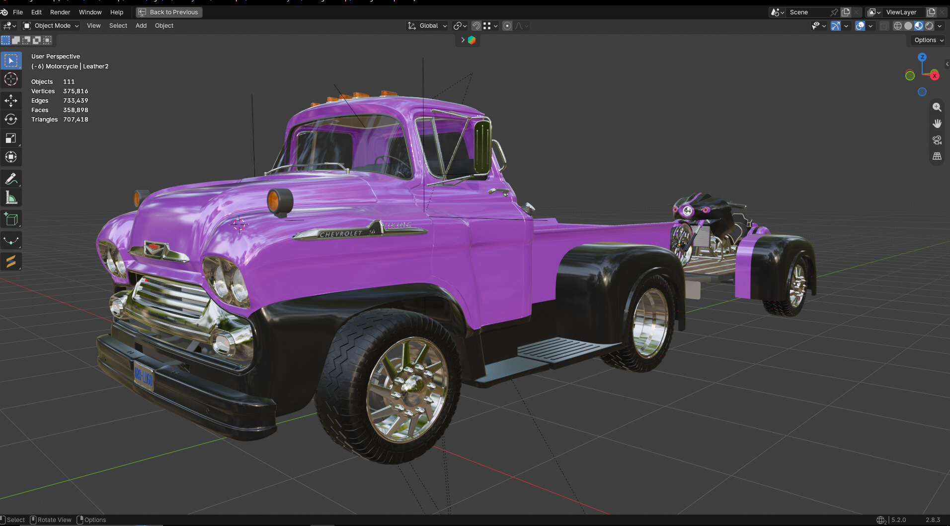Click the Pan view hand icon
The width and height of the screenshot is (950, 526).
pos(937,124)
